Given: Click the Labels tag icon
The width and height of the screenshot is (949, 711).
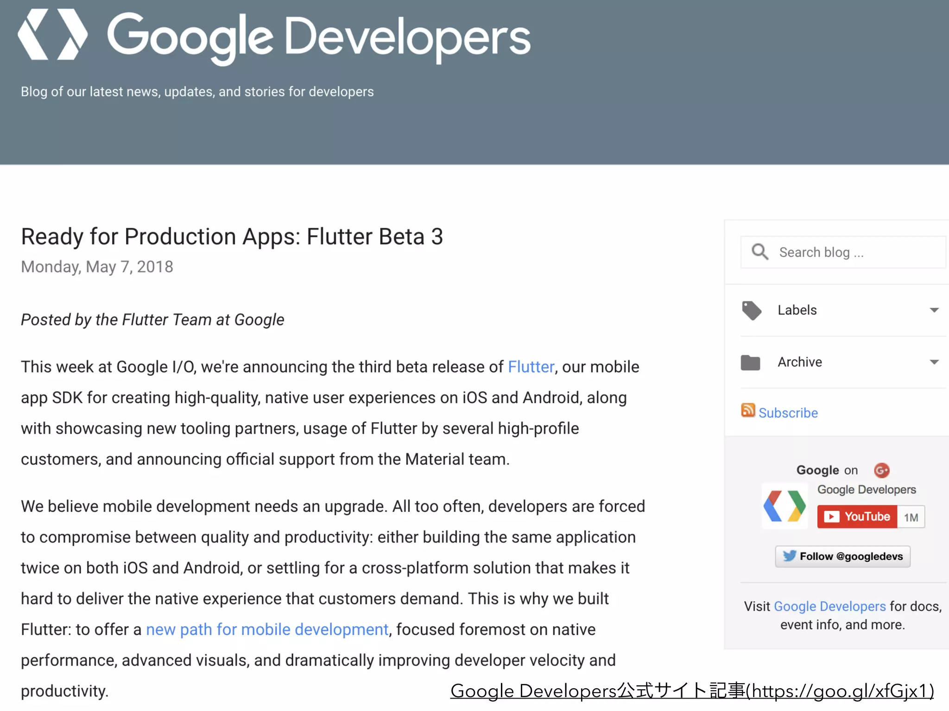Looking at the screenshot, I should click(x=752, y=310).
